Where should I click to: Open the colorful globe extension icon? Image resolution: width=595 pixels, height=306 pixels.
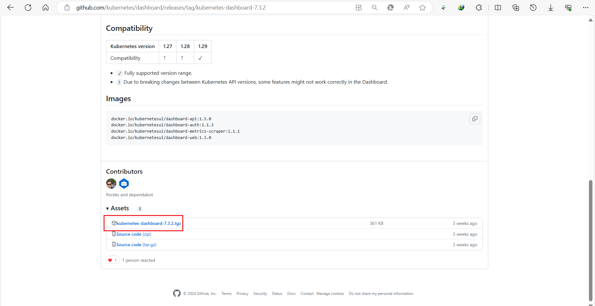pyautogui.click(x=461, y=8)
